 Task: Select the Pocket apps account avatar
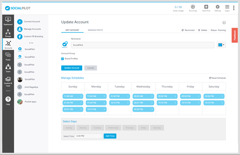(20, 102)
